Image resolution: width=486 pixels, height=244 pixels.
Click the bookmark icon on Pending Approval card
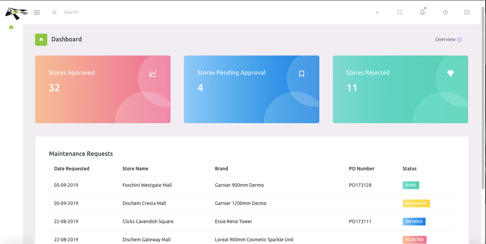pyautogui.click(x=302, y=74)
